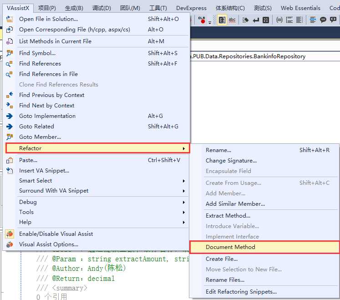Viewport: 340px width, 300px height.
Task: Expand the Smart Select submenu arrow
Action: coord(184,181)
